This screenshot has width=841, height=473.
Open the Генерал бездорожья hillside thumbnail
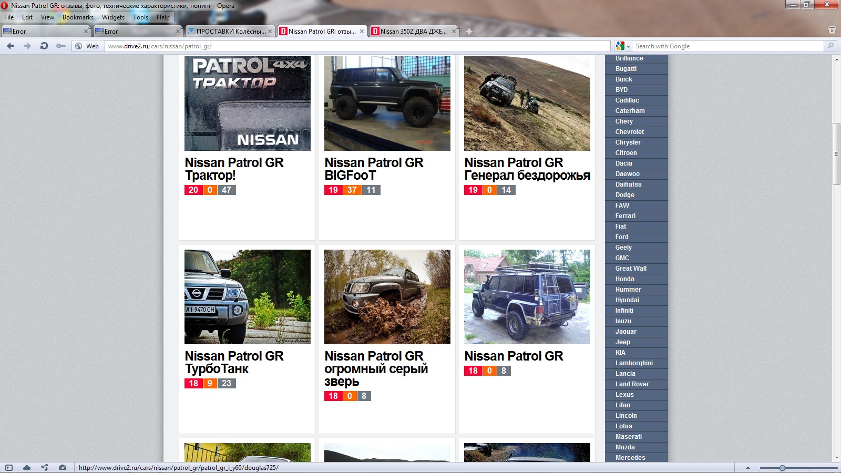tap(527, 104)
